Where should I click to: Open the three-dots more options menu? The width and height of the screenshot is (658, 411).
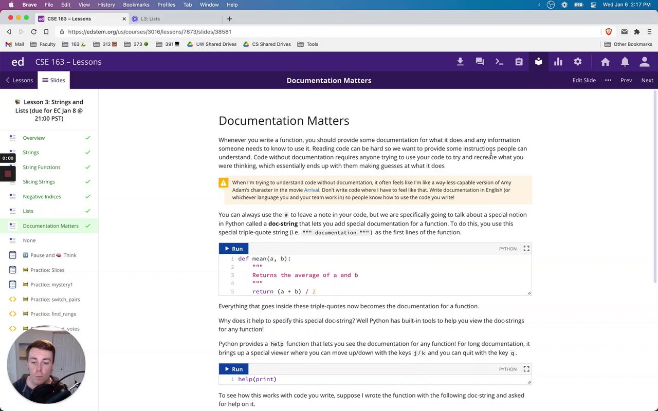click(x=608, y=80)
